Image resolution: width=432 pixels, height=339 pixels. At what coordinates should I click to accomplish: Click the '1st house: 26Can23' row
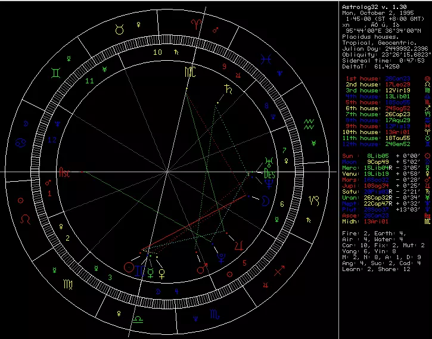(x=378, y=79)
